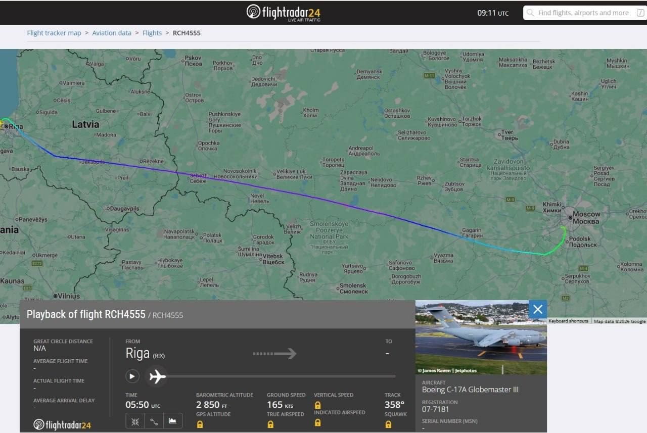The height and width of the screenshot is (433, 647).
Task: Click the Boeing C-17A Globemaster III aircraft name
Action: (470, 390)
